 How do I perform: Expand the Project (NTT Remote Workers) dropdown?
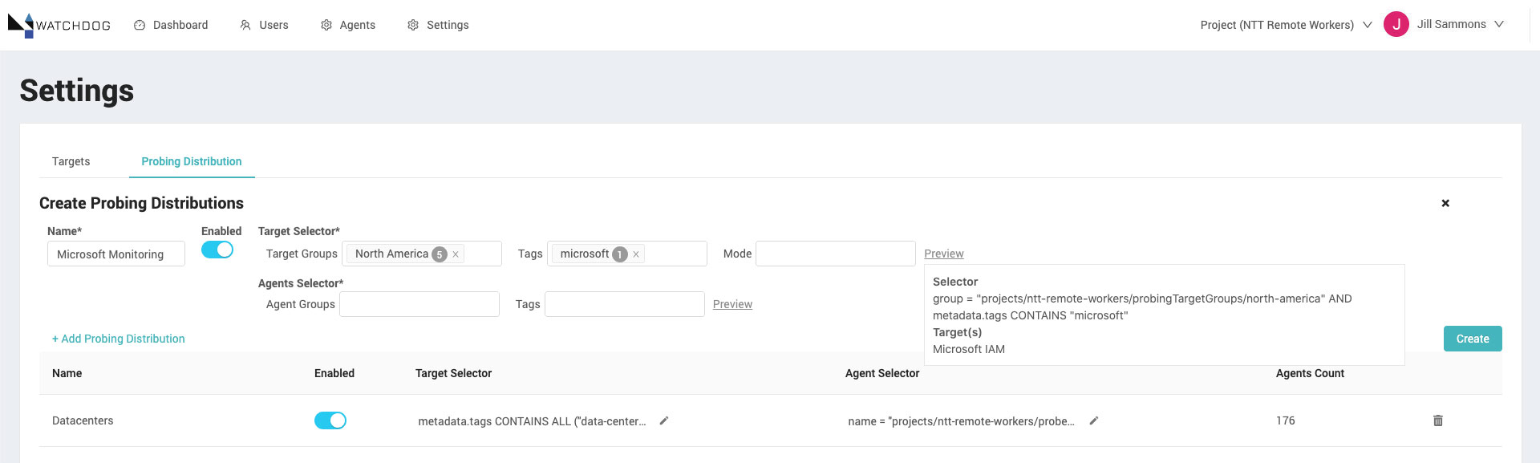click(x=1286, y=25)
